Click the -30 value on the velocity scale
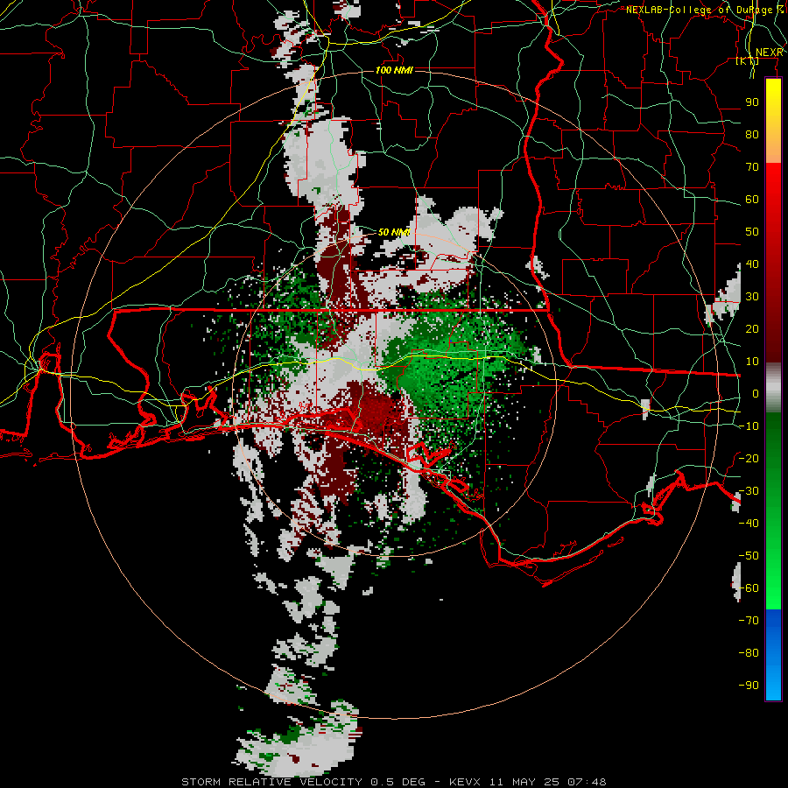 pos(749,491)
